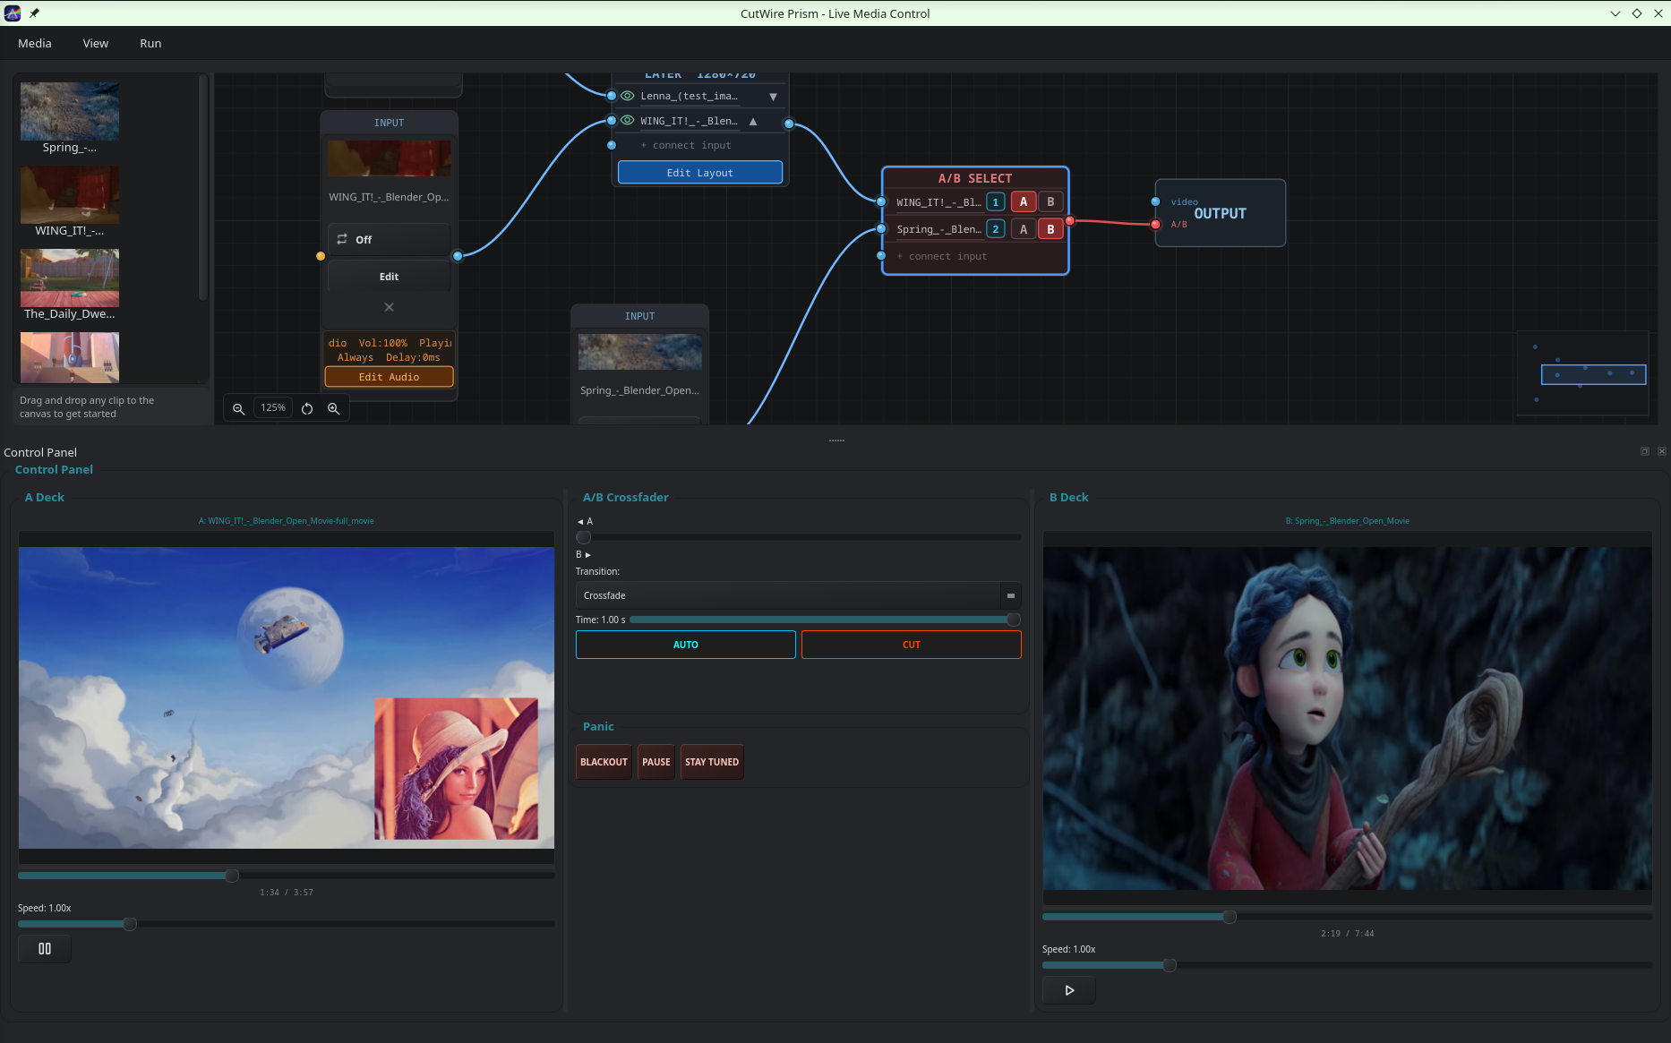Select The_Daily_Dwe clip thumbnail
Viewport: 1671px width, 1043px height.
(x=70, y=278)
